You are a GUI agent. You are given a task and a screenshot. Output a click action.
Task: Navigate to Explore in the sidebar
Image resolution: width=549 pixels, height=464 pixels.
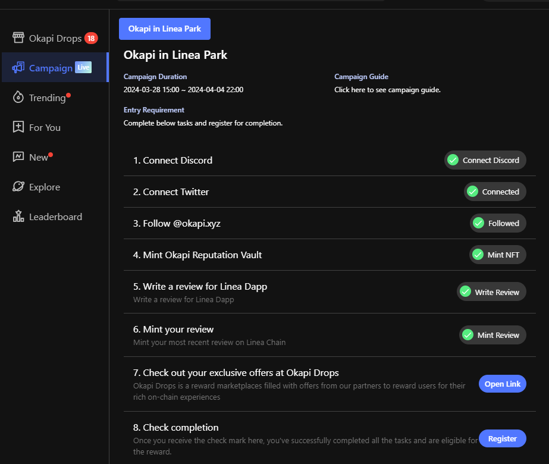click(55, 187)
